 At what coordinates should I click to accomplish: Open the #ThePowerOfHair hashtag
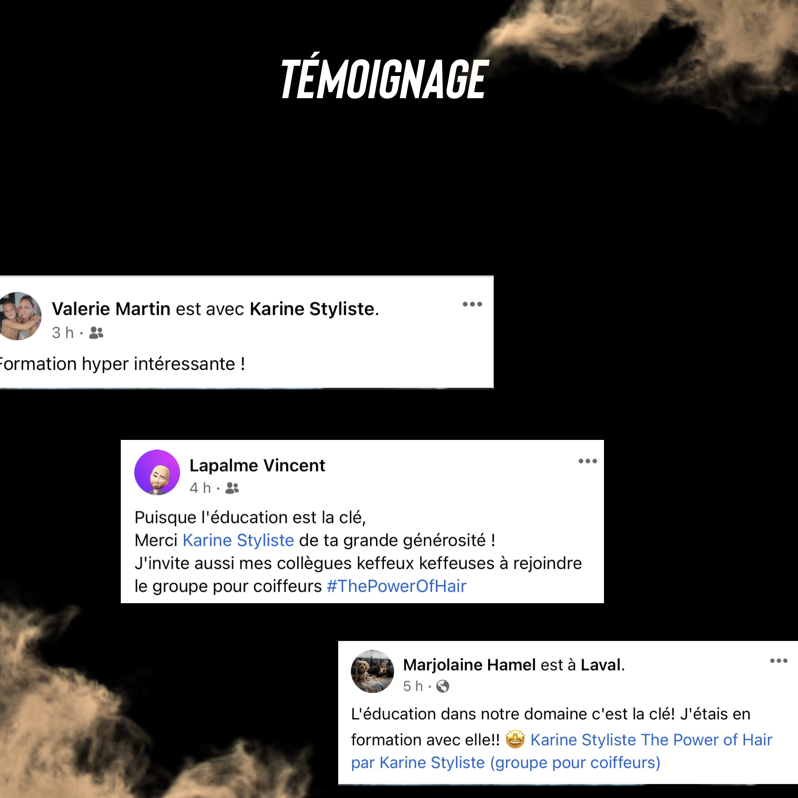(397, 586)
